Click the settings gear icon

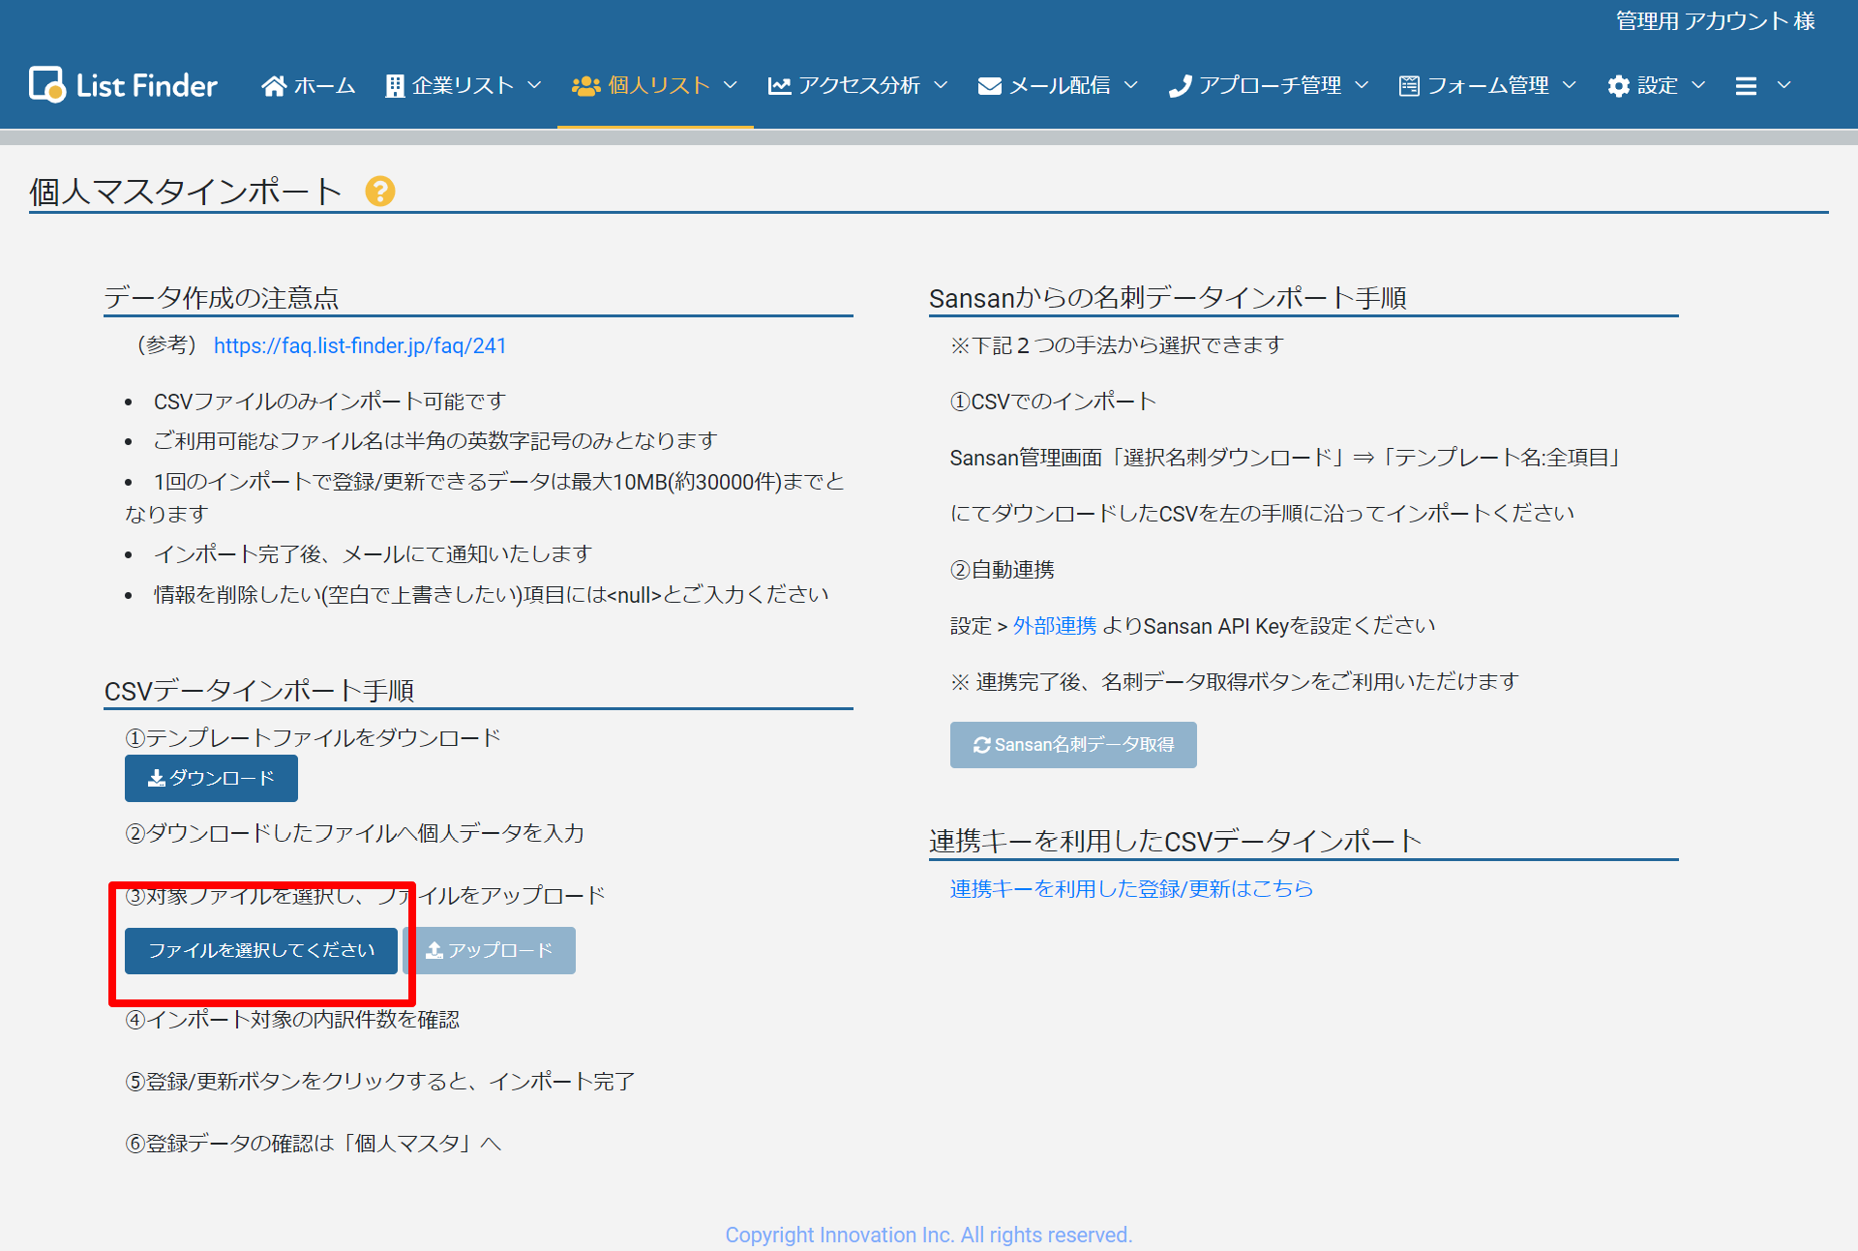pyautogui.click(x=1618, y=86)
